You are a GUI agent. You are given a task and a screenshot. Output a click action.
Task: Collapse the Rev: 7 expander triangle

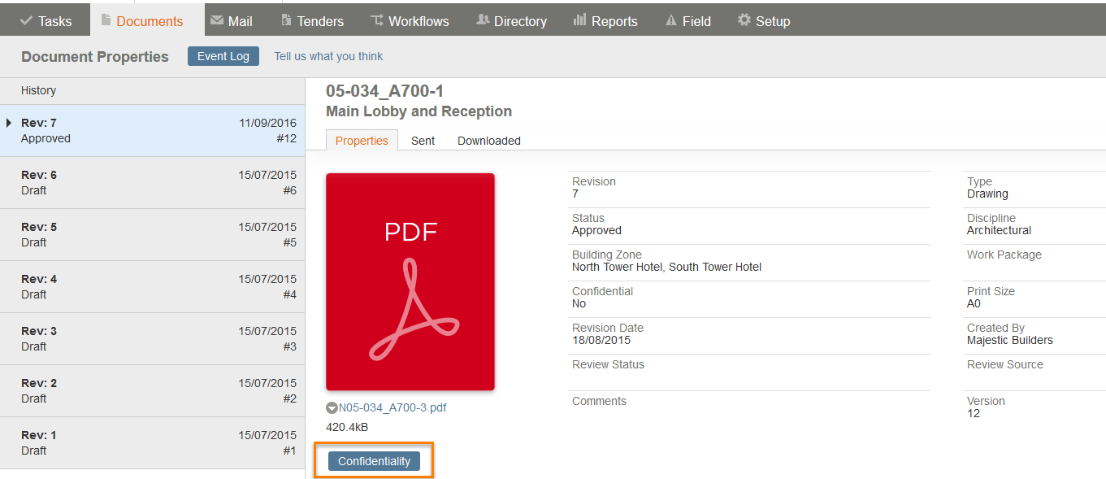coord(9,123)
